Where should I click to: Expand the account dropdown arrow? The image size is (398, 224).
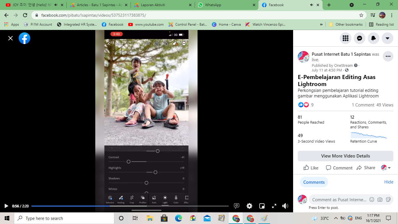coord(388,38)
